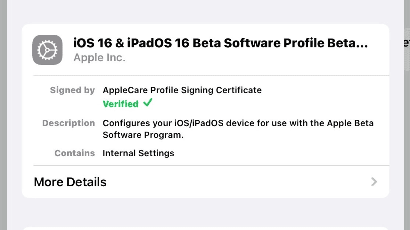The width and height of the screenshot is (410, 230).
Task: Click the Apple Inc. publisher label
Action: [x=99, y=58]
